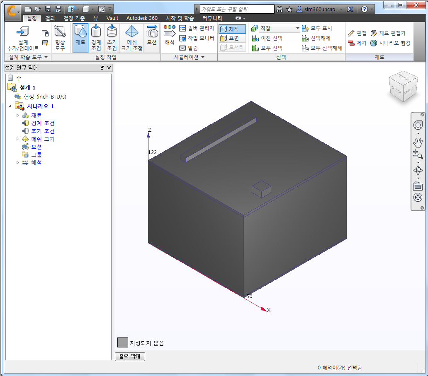Activate the pan hand tool
428x376 pixels.
[418, 142]
